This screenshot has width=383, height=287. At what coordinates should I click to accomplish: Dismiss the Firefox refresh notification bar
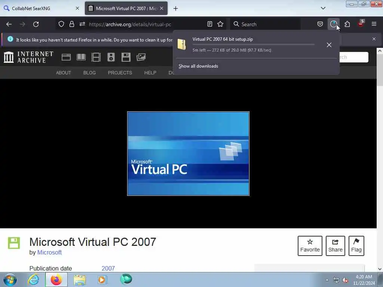pos(374,39)
